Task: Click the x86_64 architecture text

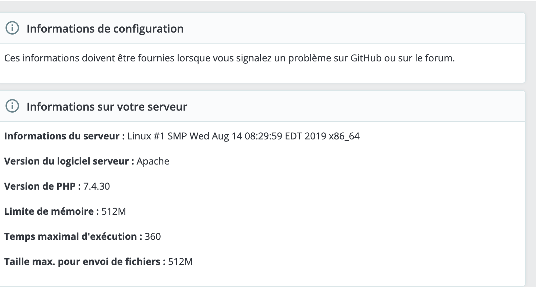Action: (344, 136)
